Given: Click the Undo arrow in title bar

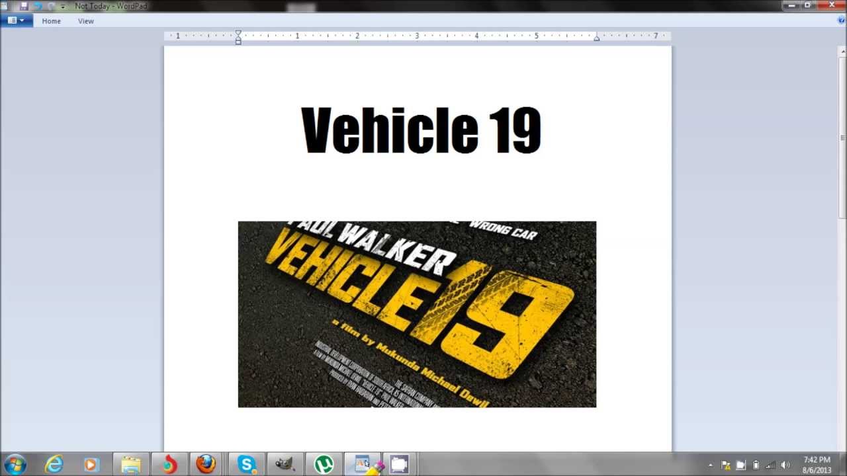Looking at the screenshot, I should click(38, 6).
